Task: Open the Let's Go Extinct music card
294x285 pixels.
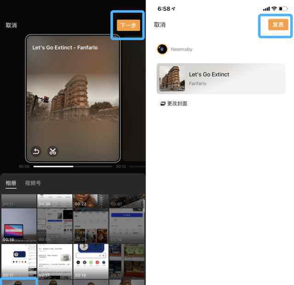Action: click(x=221, y=78)
